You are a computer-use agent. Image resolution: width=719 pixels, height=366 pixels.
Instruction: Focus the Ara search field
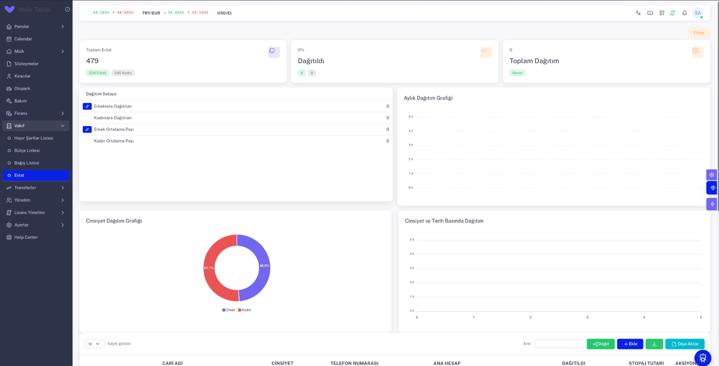(559, 344)
